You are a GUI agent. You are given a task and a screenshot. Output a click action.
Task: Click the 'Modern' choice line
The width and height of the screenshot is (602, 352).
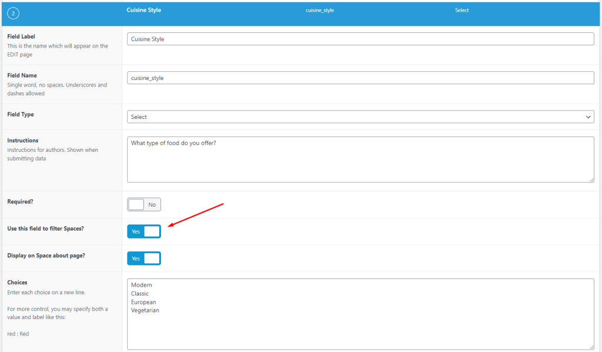coord(141,285)
